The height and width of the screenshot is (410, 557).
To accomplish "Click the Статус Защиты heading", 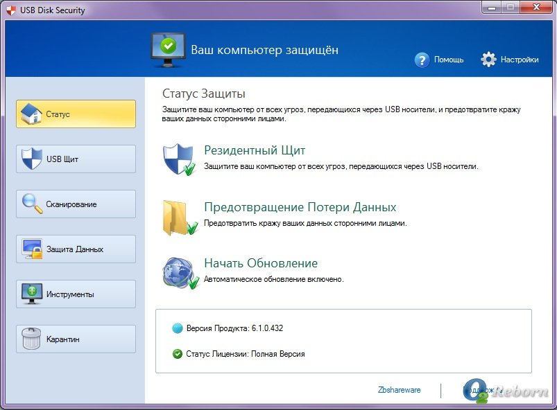I will tap(203, 93).
